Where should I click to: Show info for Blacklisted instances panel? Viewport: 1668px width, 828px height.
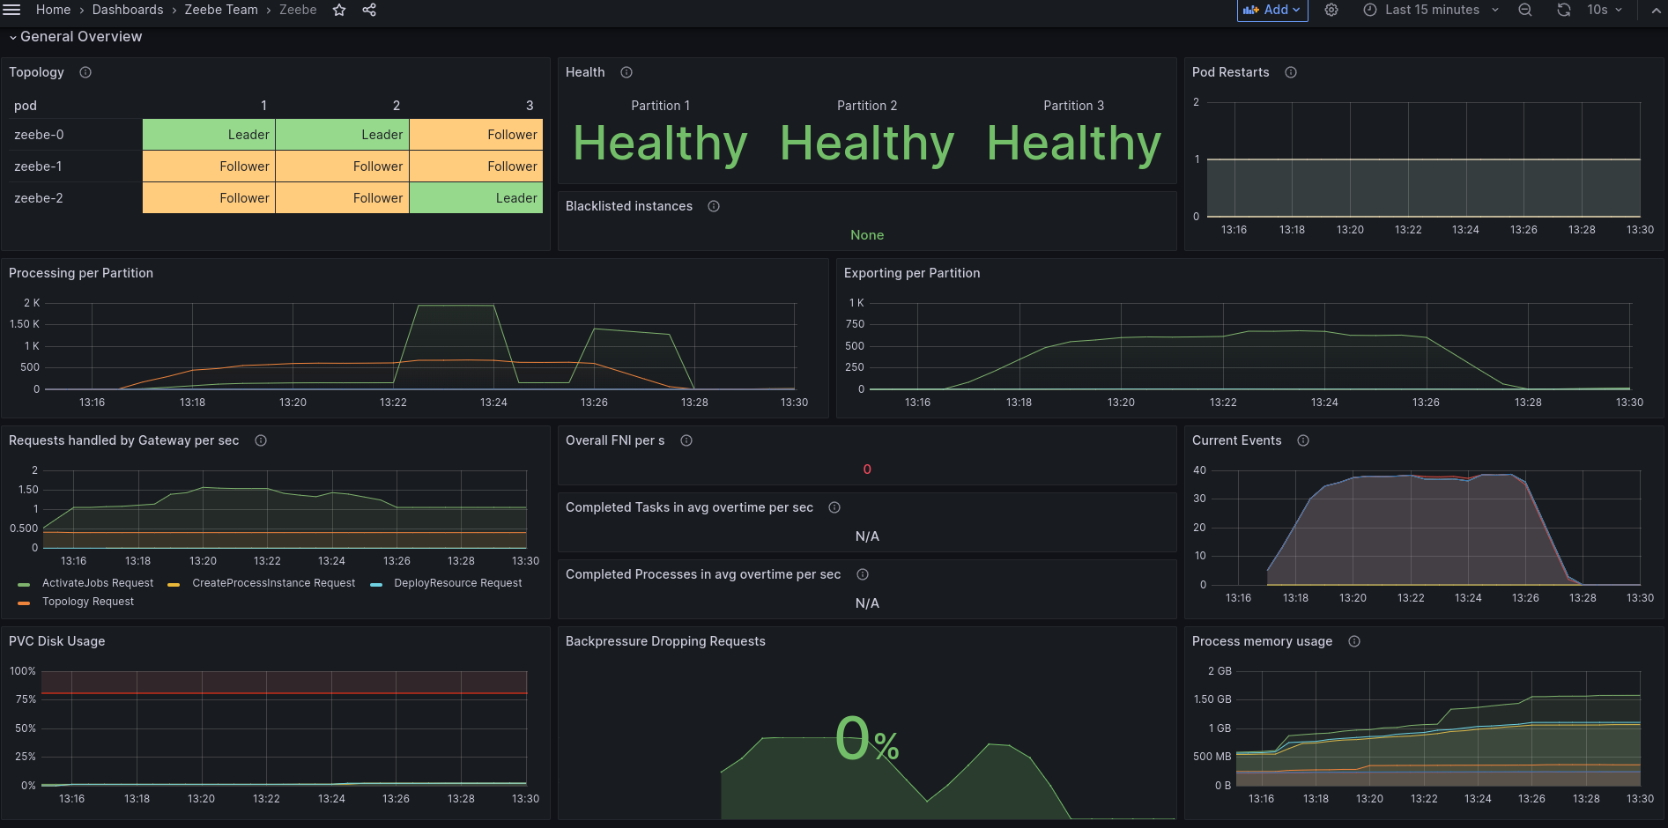pyautogui.click(x=714, y=206)
